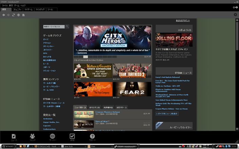The image size is (239, 149).
Task: Browse the スポーツ genre link
Action: [x=46, y=67]
